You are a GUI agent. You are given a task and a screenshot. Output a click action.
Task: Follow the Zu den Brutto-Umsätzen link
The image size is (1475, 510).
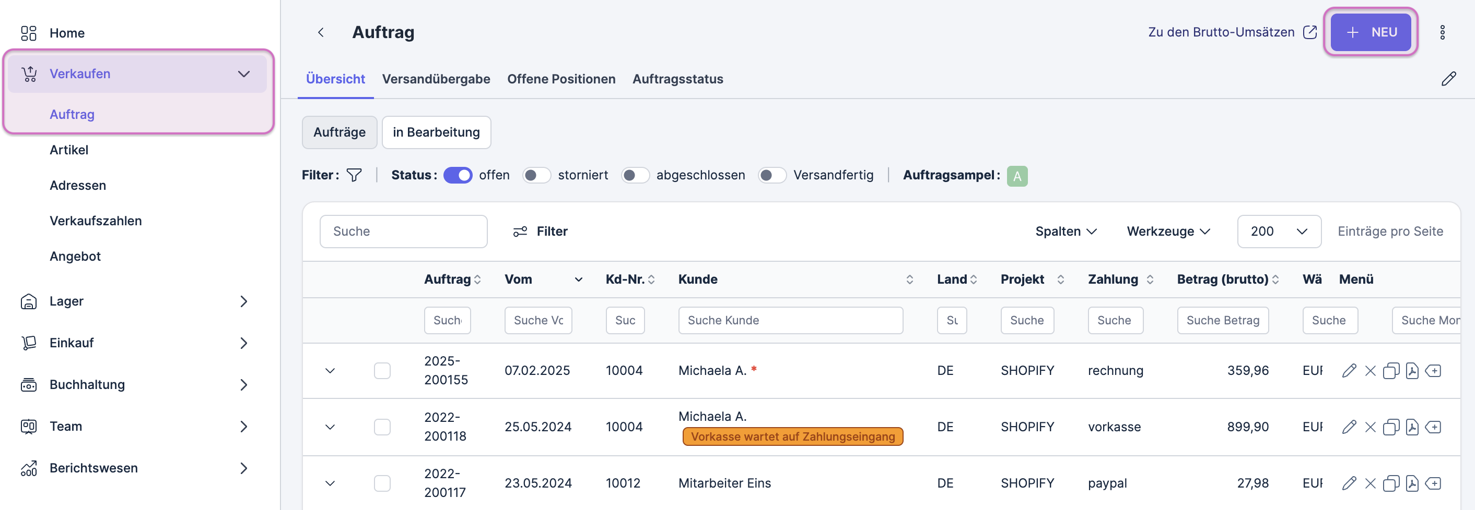[1232, 32]
